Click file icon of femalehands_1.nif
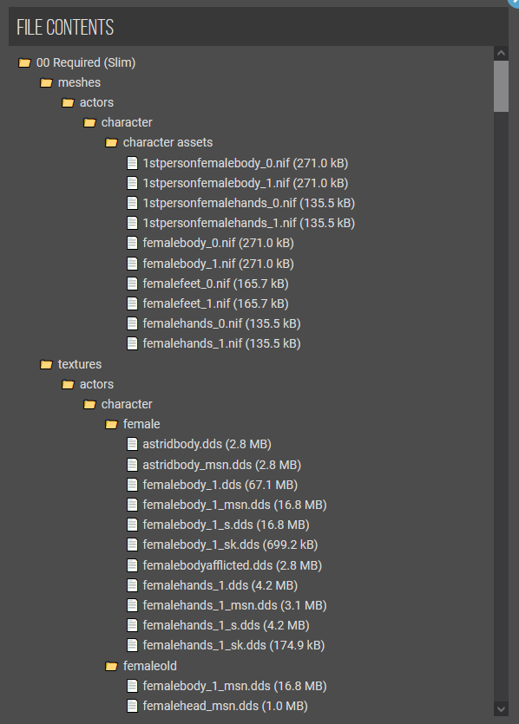 (132, 343)
